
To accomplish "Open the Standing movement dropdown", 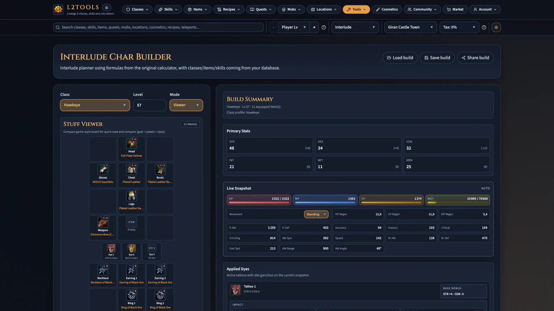I will point(316,214).
